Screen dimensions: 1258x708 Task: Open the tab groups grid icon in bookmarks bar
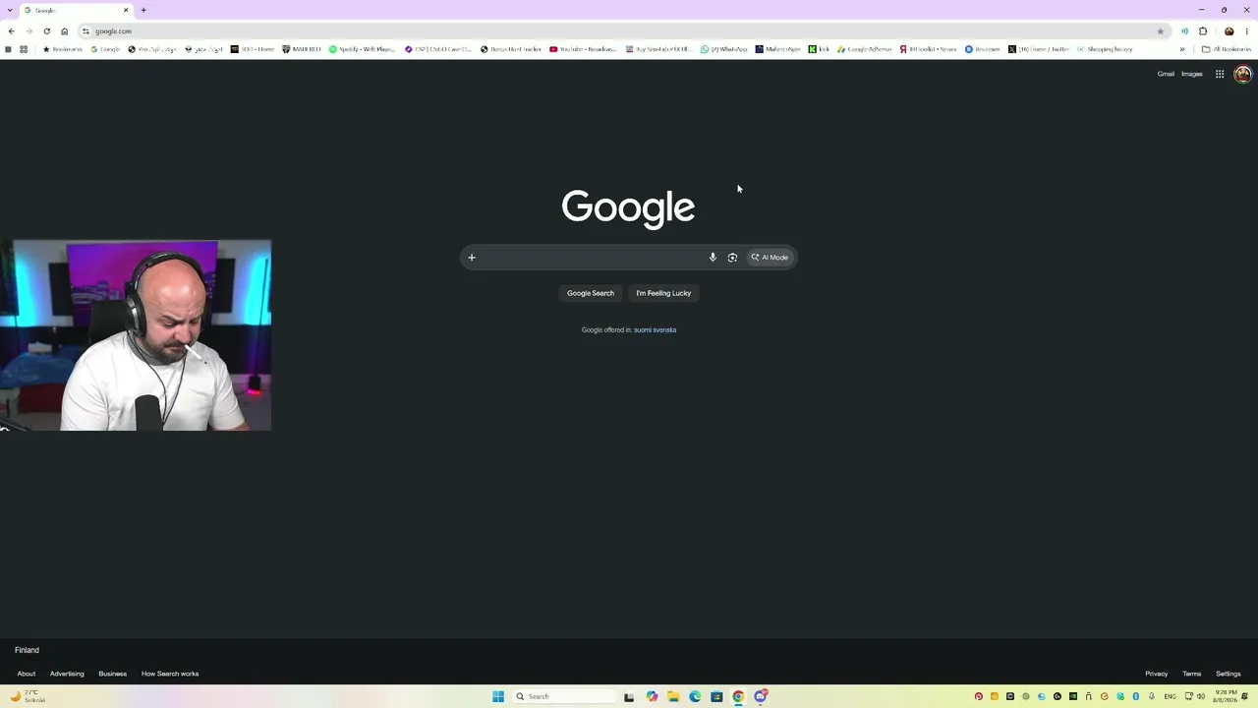[24, 49]
